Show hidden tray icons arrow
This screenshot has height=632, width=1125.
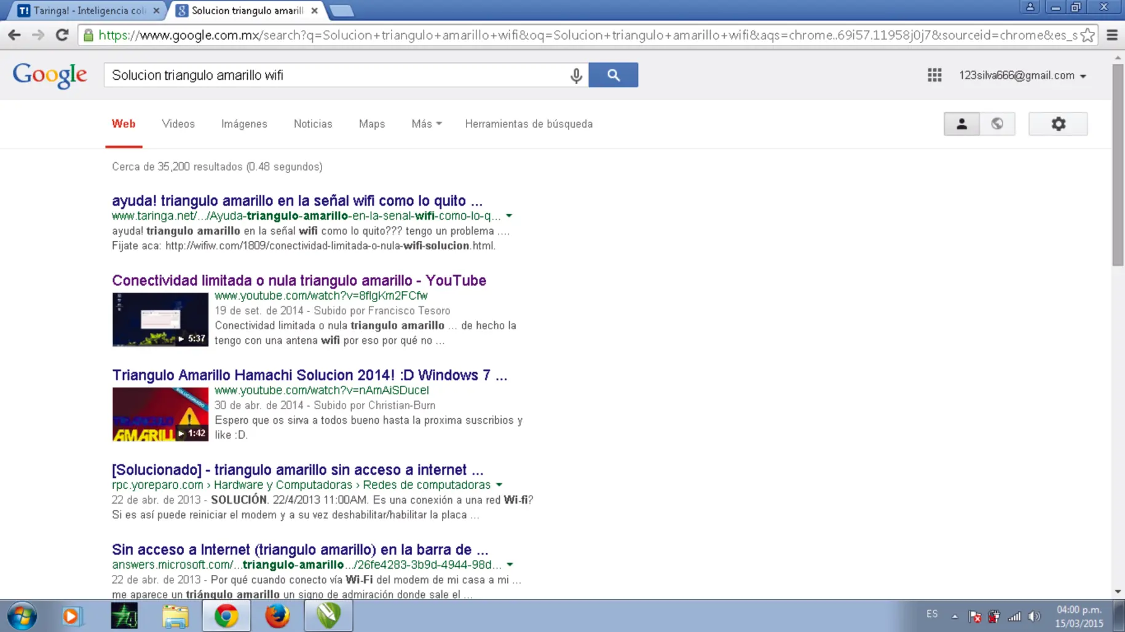pos(955,616)
